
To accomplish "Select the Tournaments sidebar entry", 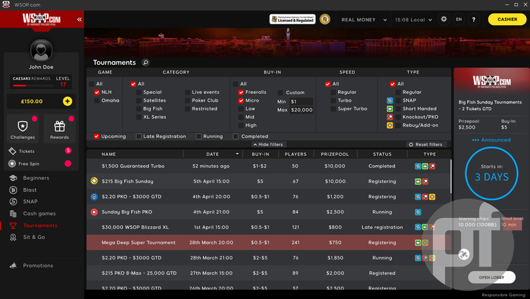I will point(41,225).
